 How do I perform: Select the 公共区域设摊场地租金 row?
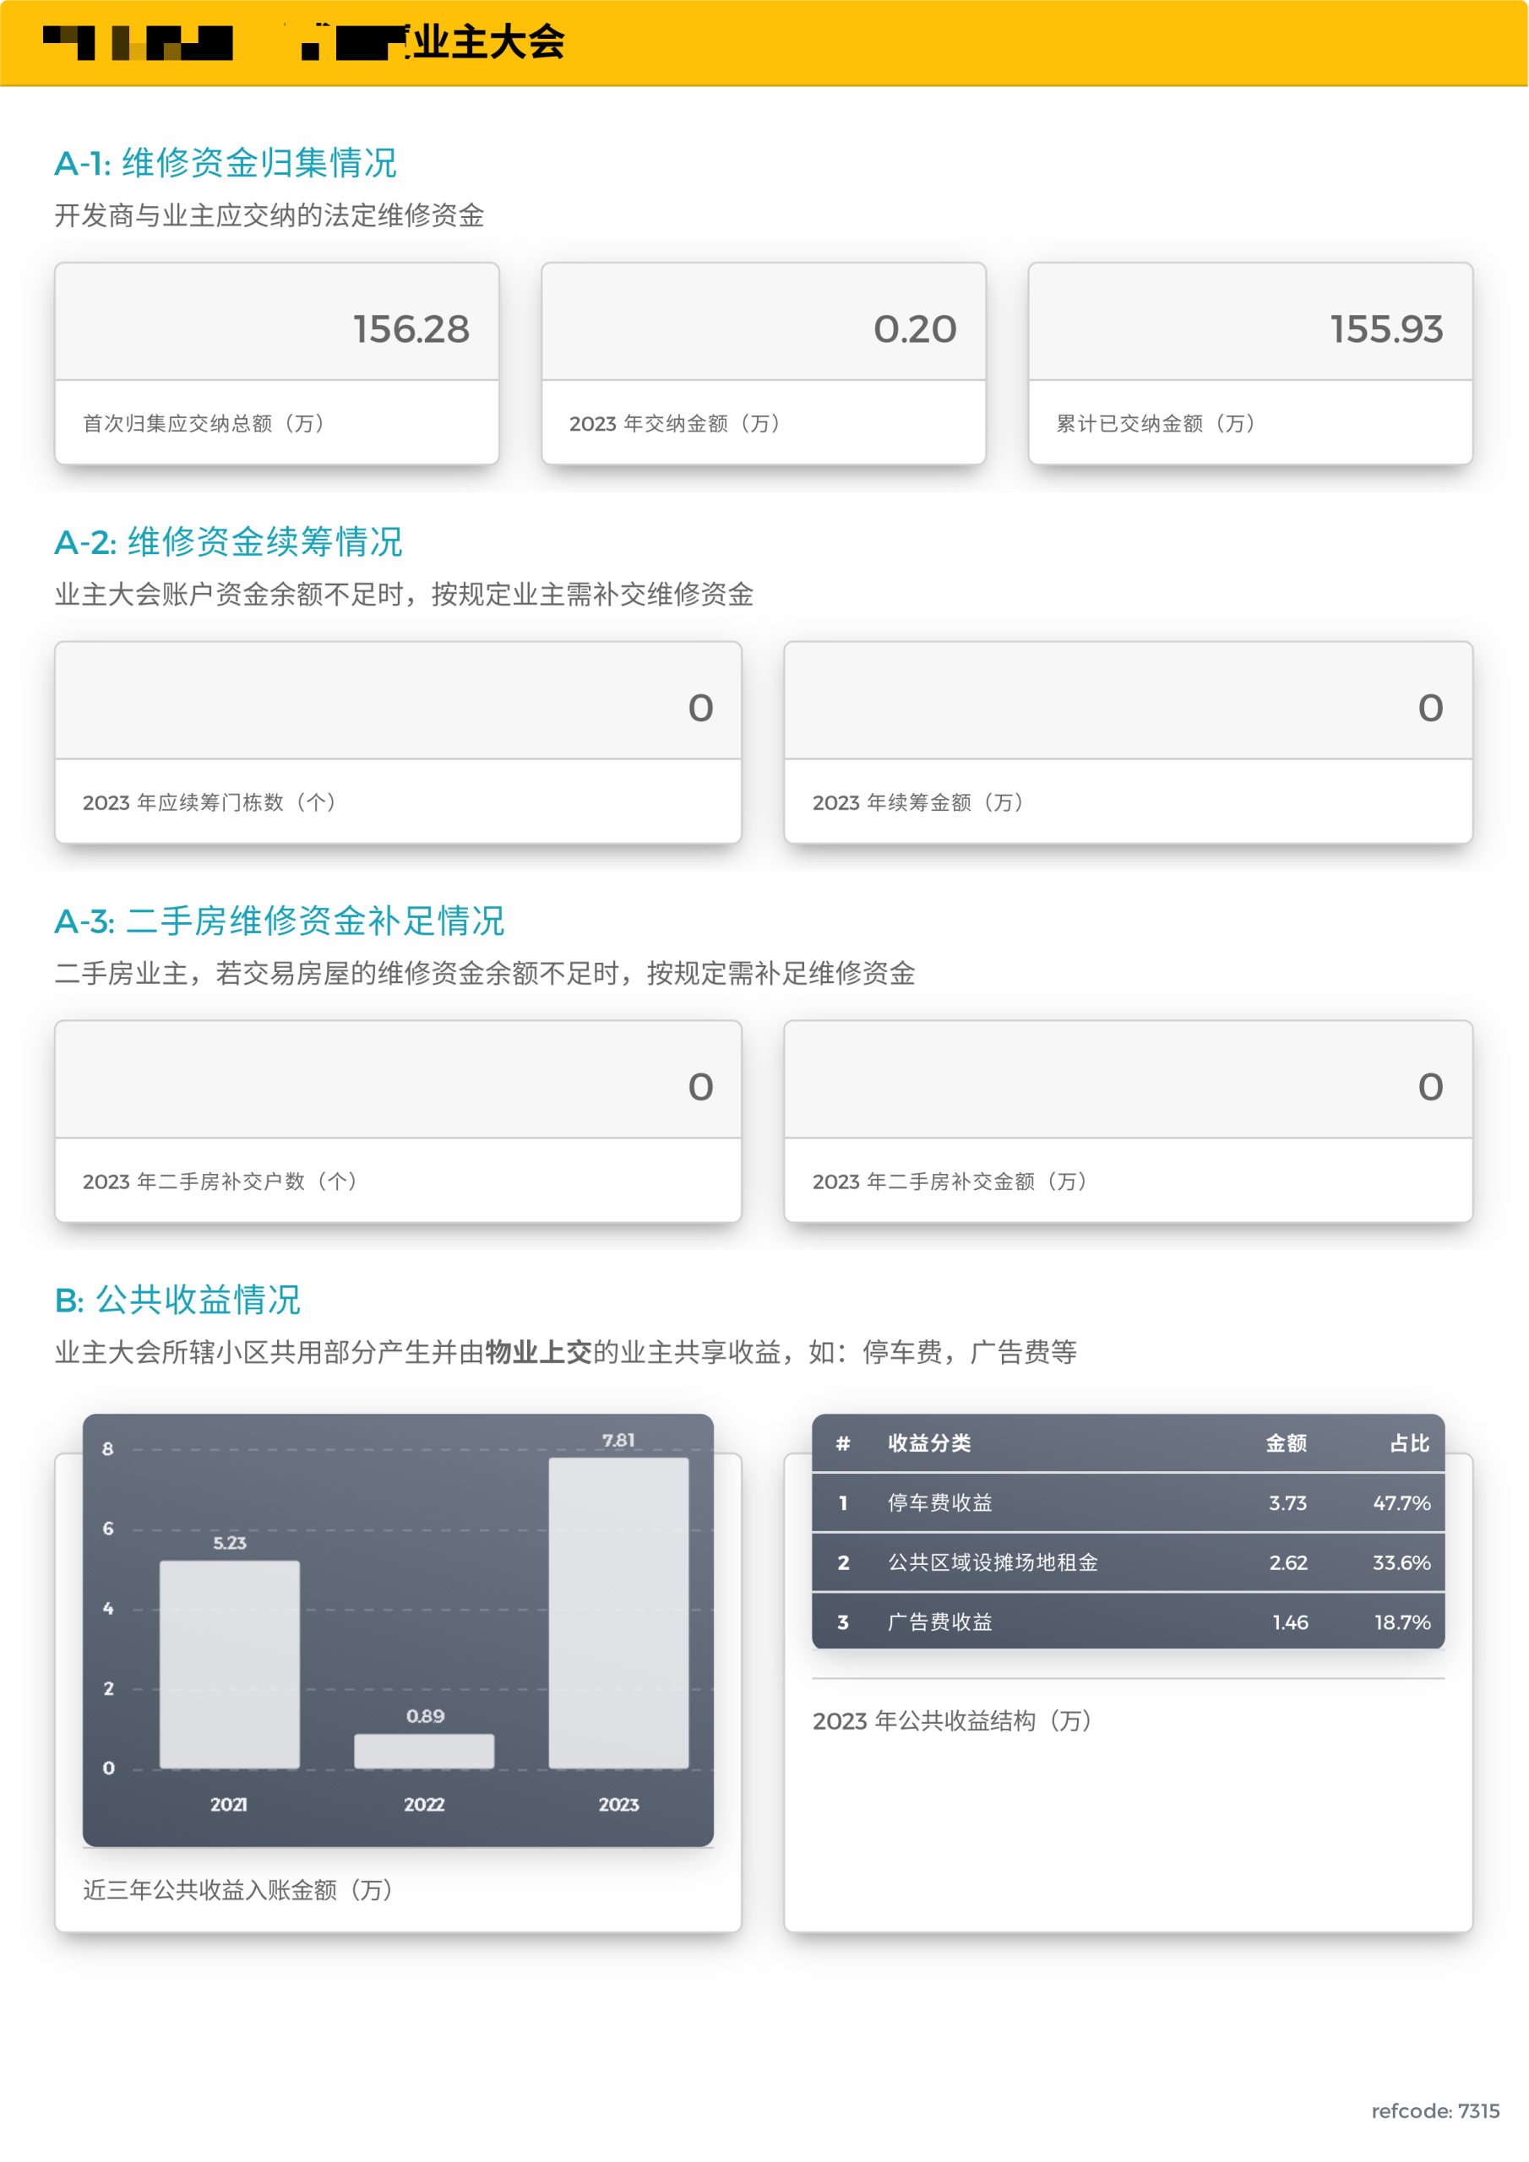1128,1562
